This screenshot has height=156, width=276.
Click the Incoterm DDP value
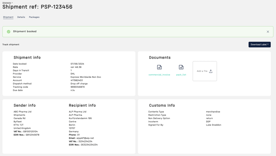click(x=208, y=122)
